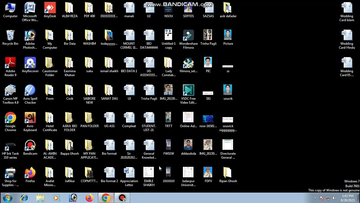Viewport: 360px width, 203px height.
Task: Select the Adobe Reader 9 icon
Action: click(10, 67)
